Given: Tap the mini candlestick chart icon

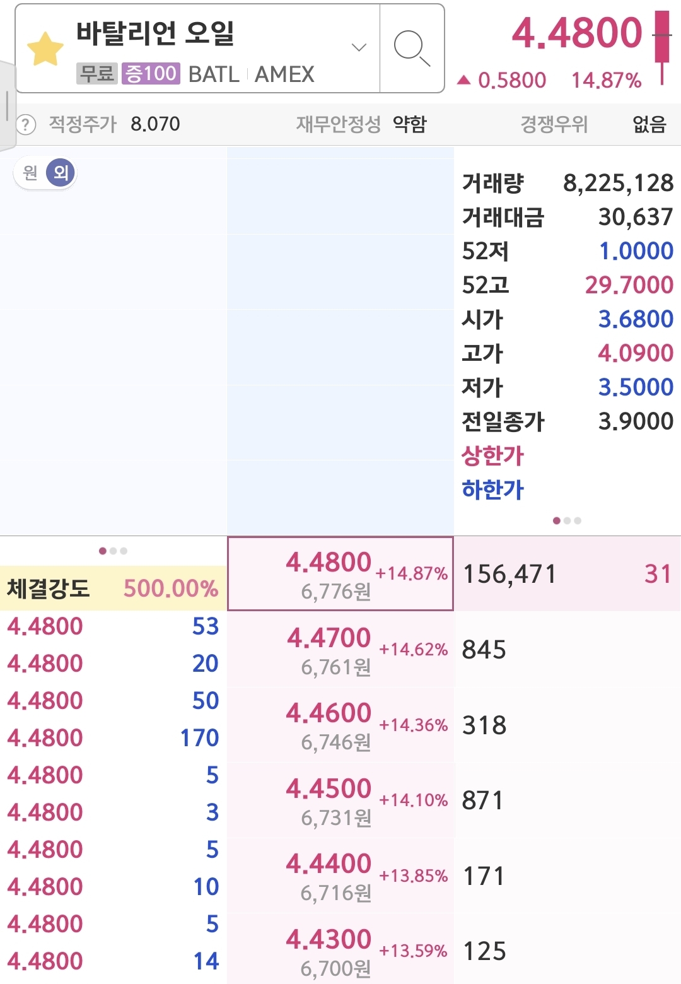Looking at the screenshot, I should pos(662,47).
